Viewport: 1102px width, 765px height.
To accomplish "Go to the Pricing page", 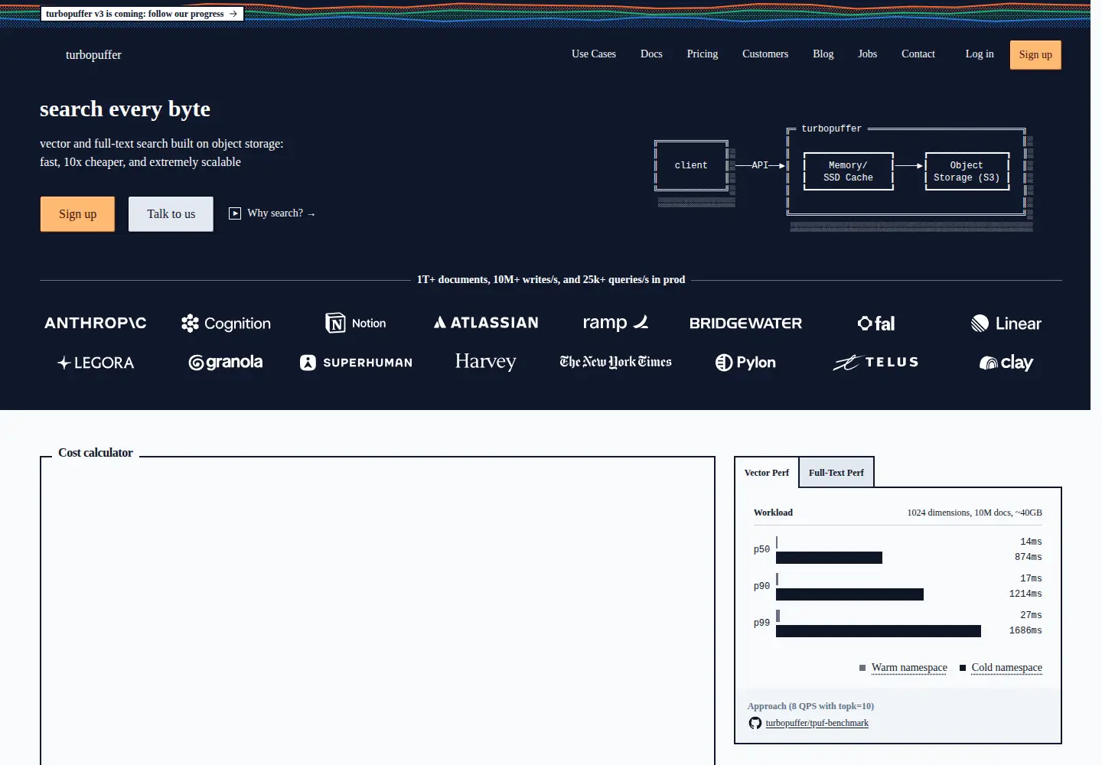I will pyautogui.click(x=703, y=54).
